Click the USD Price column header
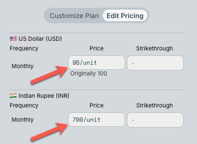 (x=97, y=49)
